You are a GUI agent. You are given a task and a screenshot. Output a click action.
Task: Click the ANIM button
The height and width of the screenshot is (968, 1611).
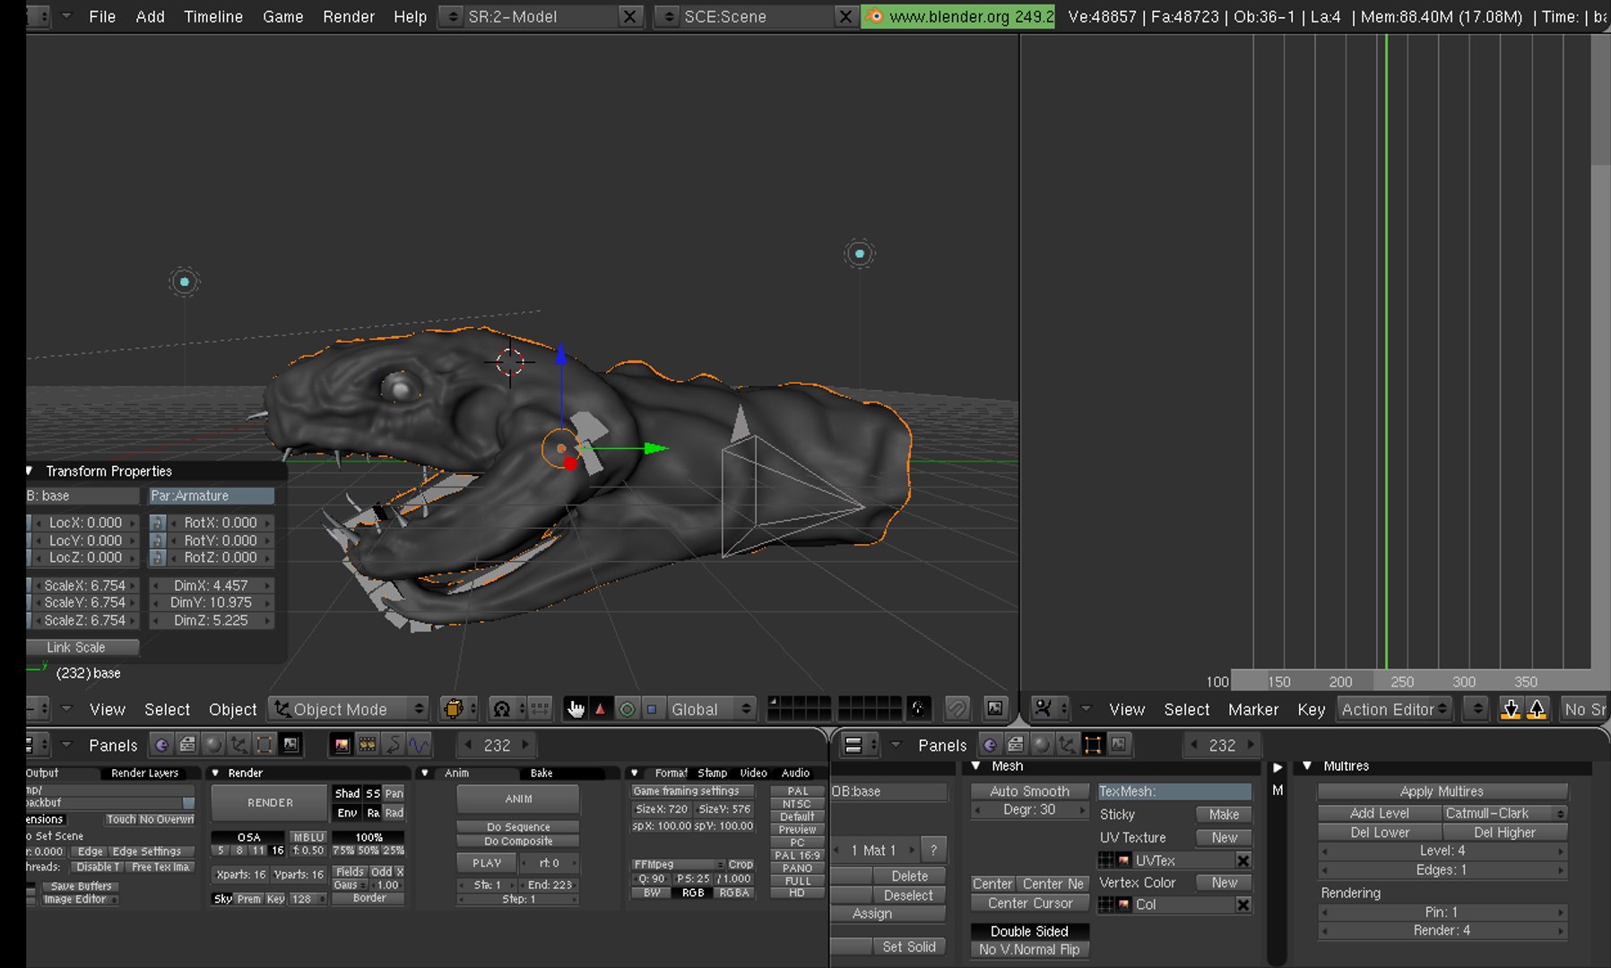pos(518,799)
